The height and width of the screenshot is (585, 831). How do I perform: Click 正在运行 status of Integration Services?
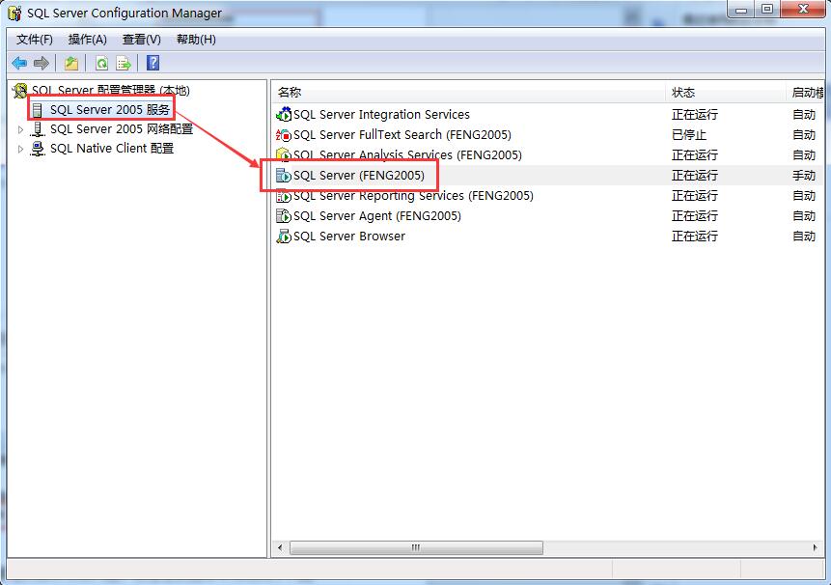tap(695, 115)
